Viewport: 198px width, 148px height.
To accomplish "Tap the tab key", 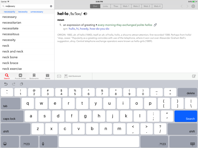I will (10, 104).
